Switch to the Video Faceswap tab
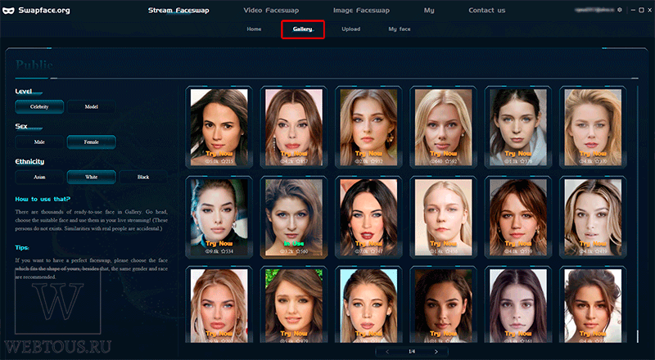 [x=271, y=11]
